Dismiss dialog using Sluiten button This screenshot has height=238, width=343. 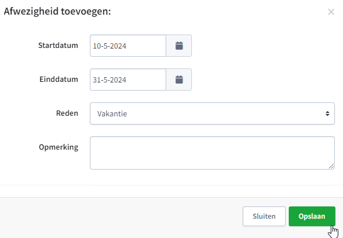pos(264,216)
